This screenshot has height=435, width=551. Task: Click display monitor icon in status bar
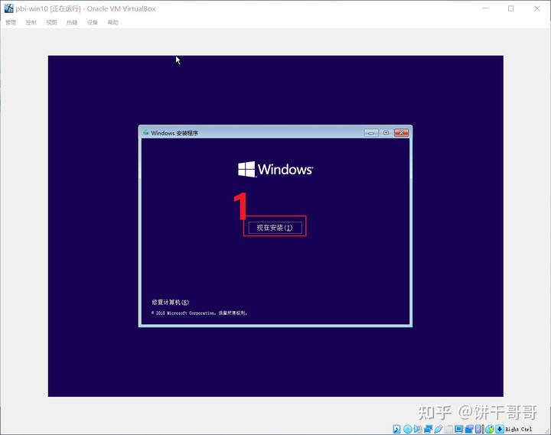458,429
